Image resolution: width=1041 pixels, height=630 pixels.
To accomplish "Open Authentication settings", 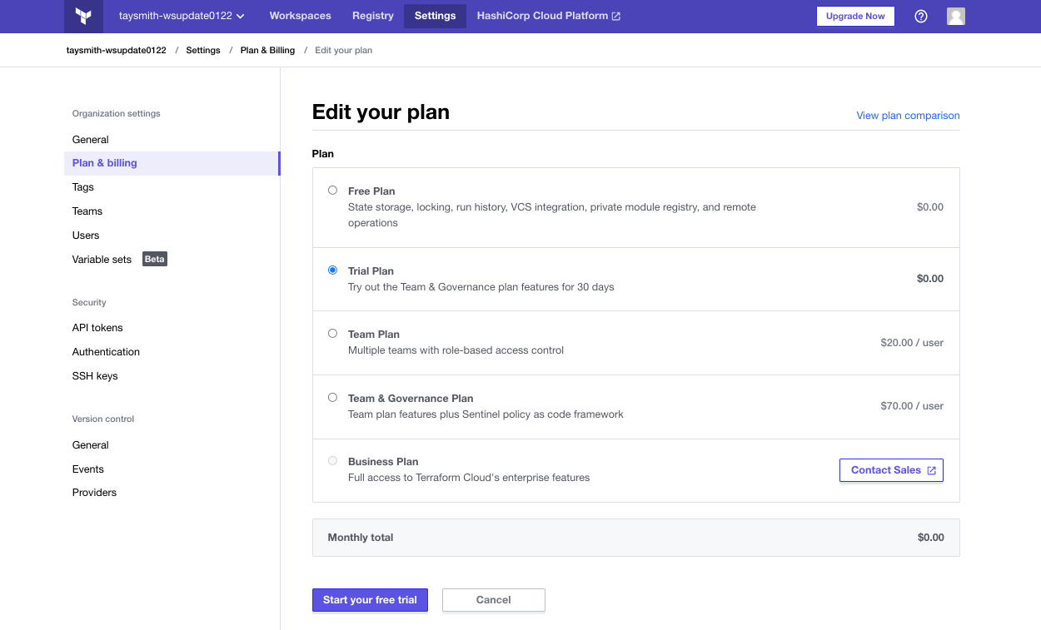I will (106, 352).
